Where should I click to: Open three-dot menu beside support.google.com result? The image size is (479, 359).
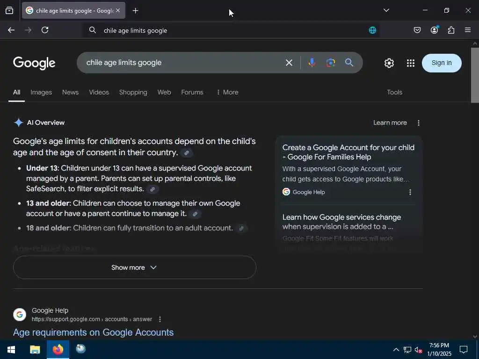160,319
